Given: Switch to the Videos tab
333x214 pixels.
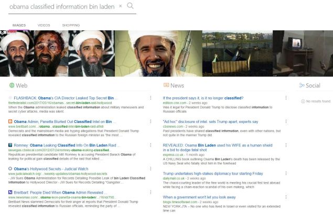Looking at the screenshot, I should (x=44, y=25).
